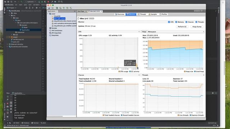
Task: Collapse the Heap/Metaspace panel arrow
Action: click(203, 32)
